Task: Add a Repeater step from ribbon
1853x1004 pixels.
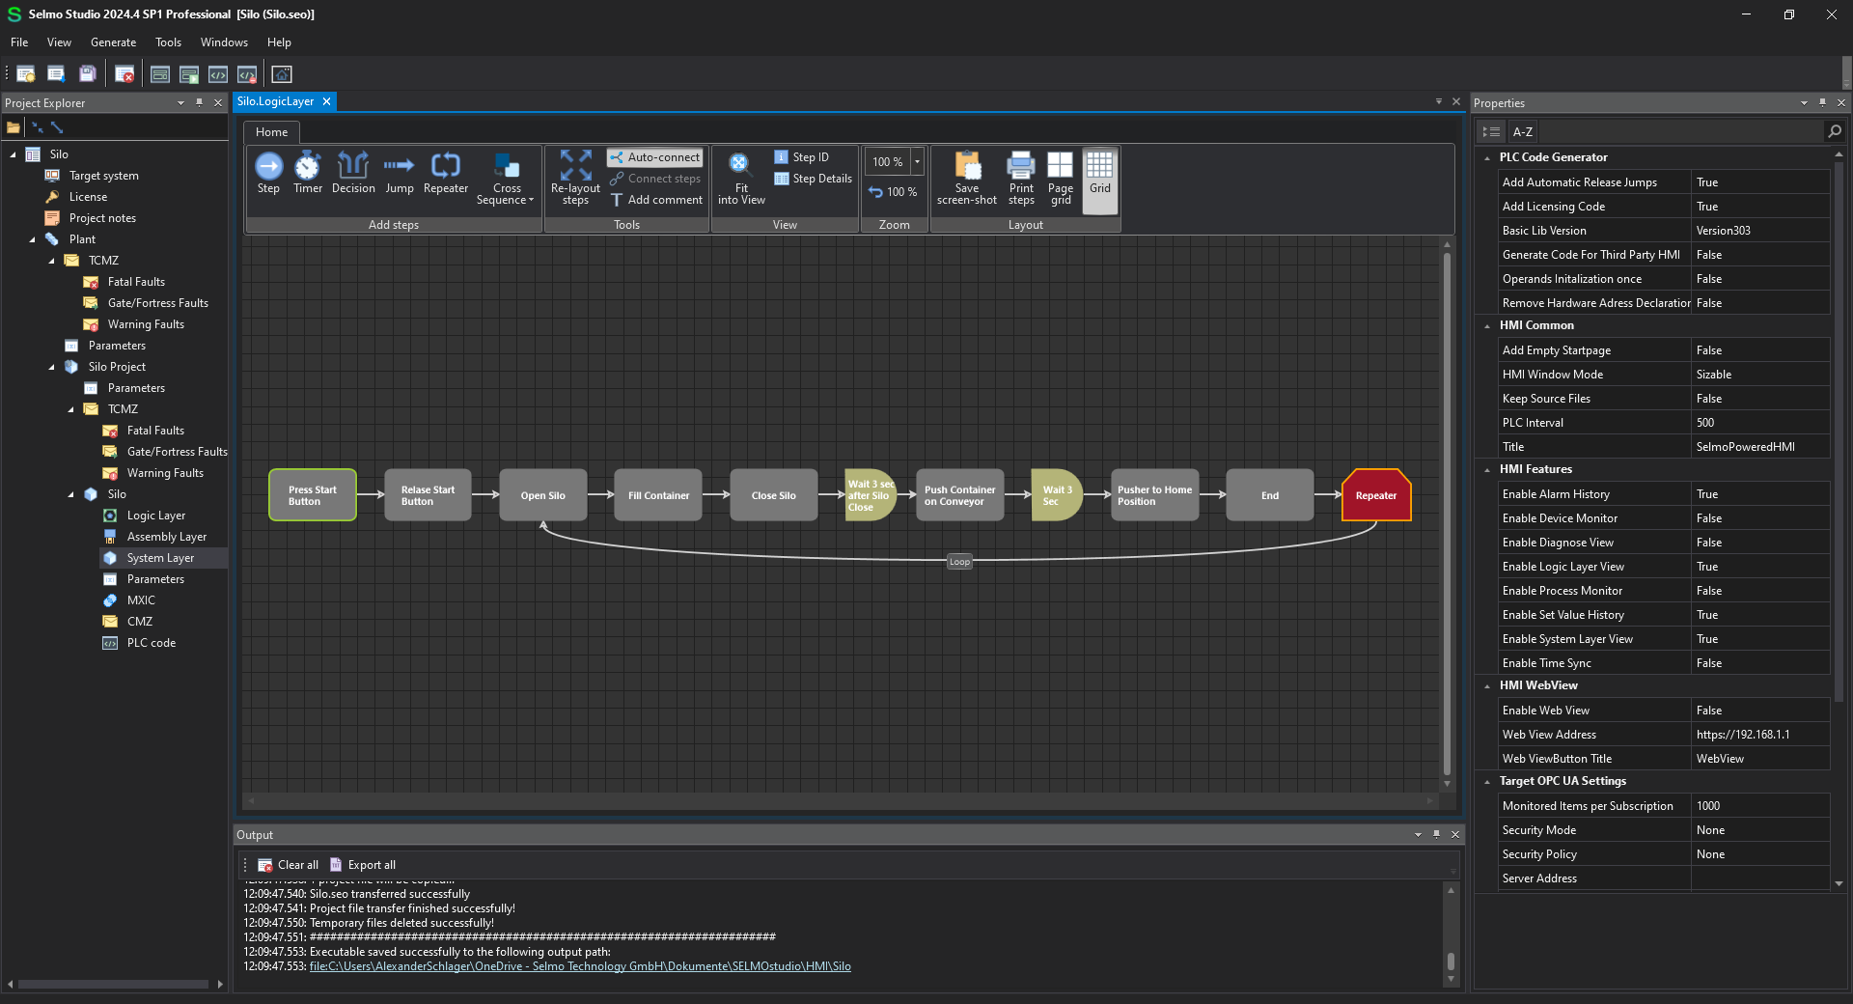Action: click(x=446, y=174)
